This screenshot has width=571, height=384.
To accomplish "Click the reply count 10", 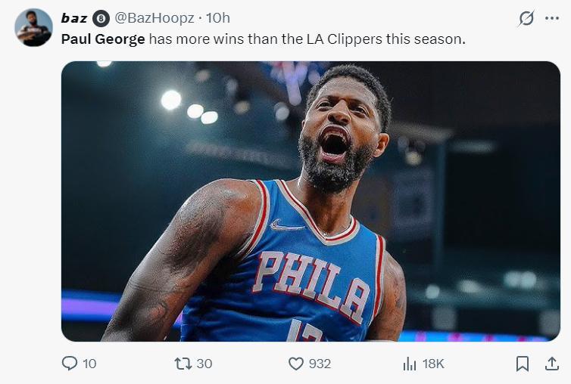I will (x=89, y=364).
